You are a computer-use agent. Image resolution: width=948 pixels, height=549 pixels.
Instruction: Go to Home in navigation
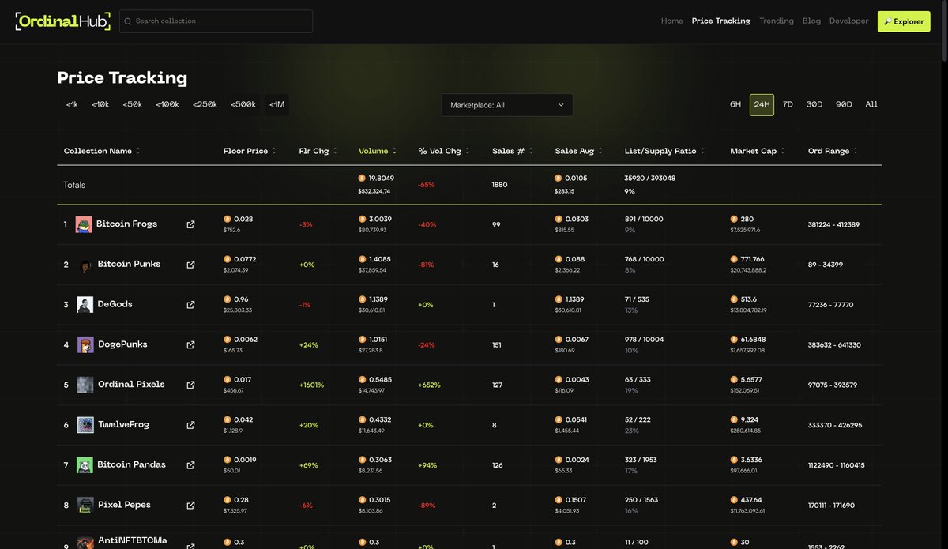pyautogui.click(x=672, y=21)
